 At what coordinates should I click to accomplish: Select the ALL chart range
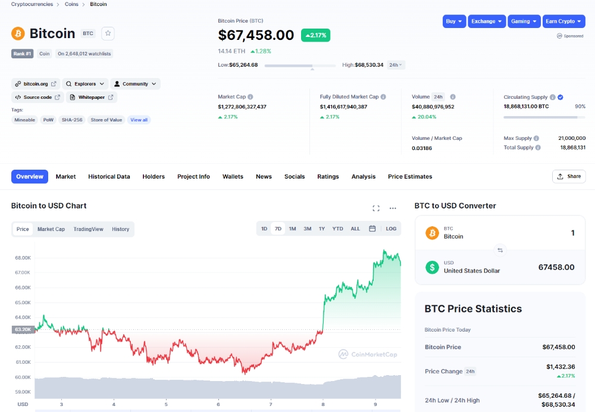(355, 229)
